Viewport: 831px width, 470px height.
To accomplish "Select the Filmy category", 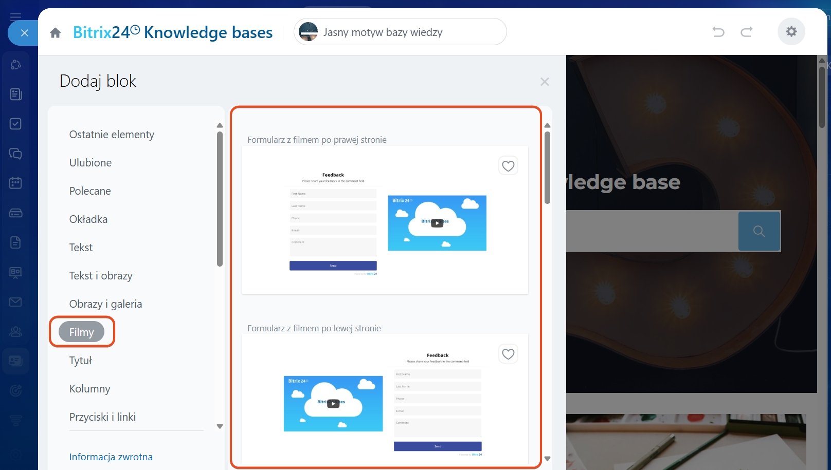I will [81, 332].
